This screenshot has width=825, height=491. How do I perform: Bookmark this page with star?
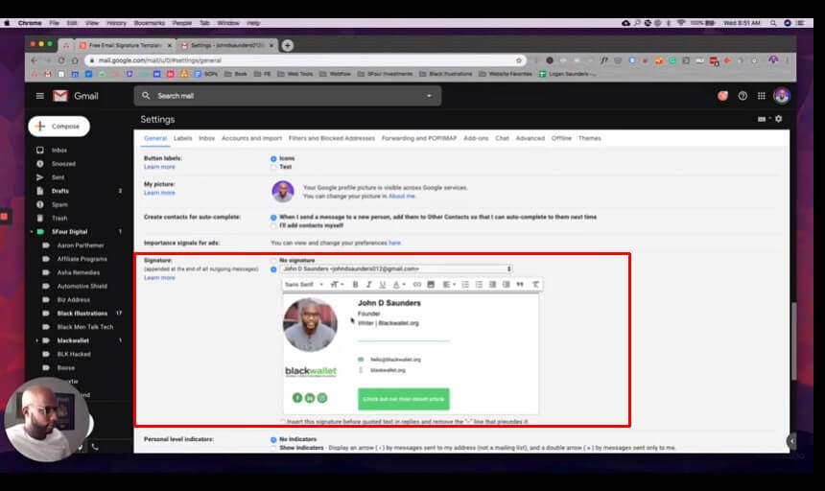519,60
